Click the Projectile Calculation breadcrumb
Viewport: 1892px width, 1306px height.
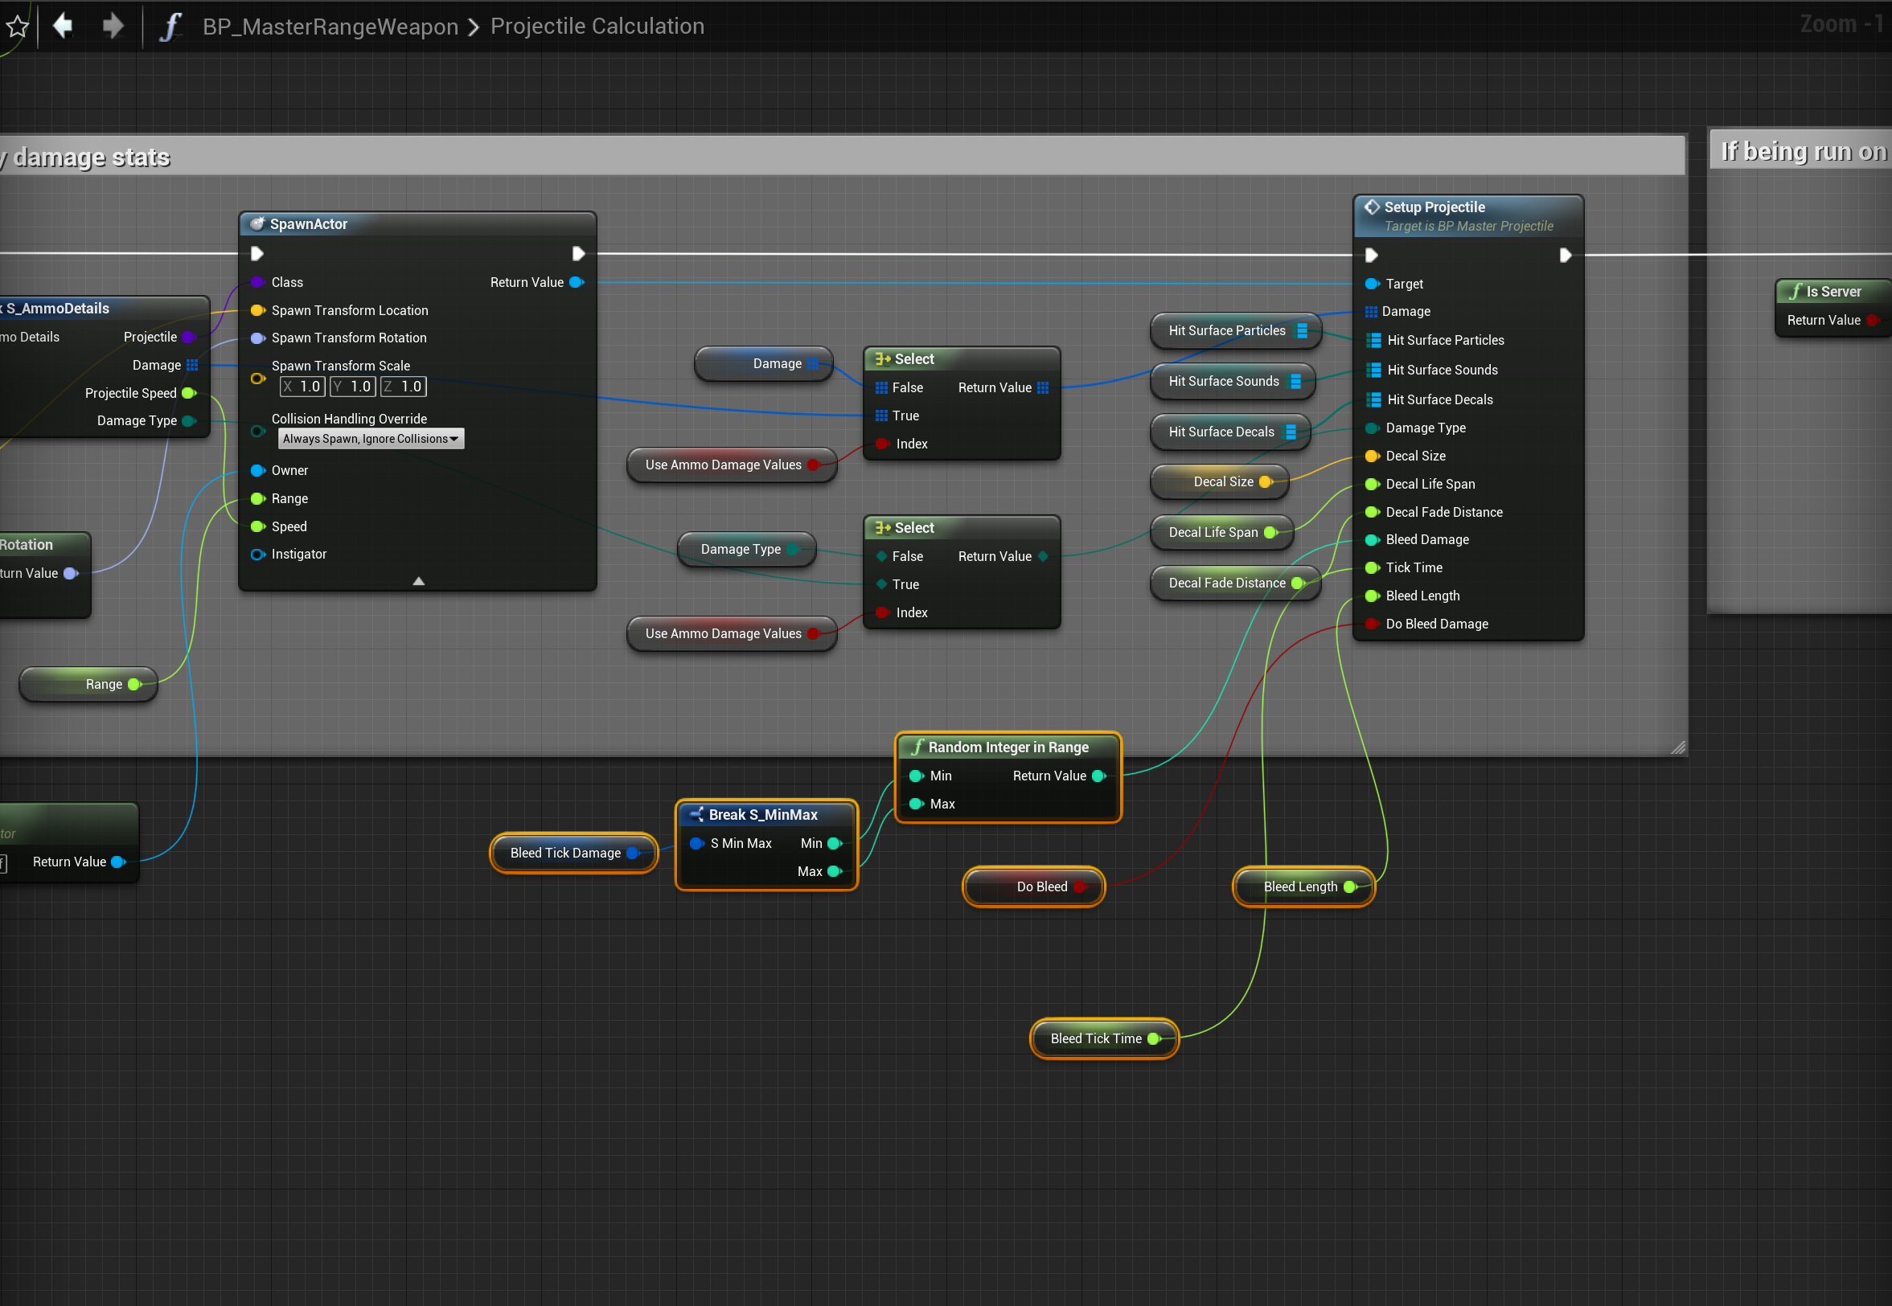[x=597, y=27]
